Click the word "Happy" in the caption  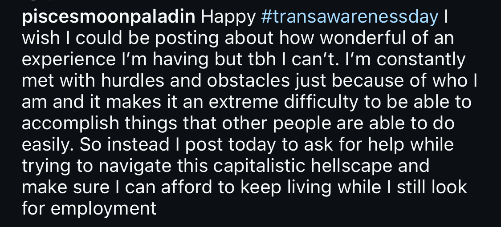click(x=228, y=17)
